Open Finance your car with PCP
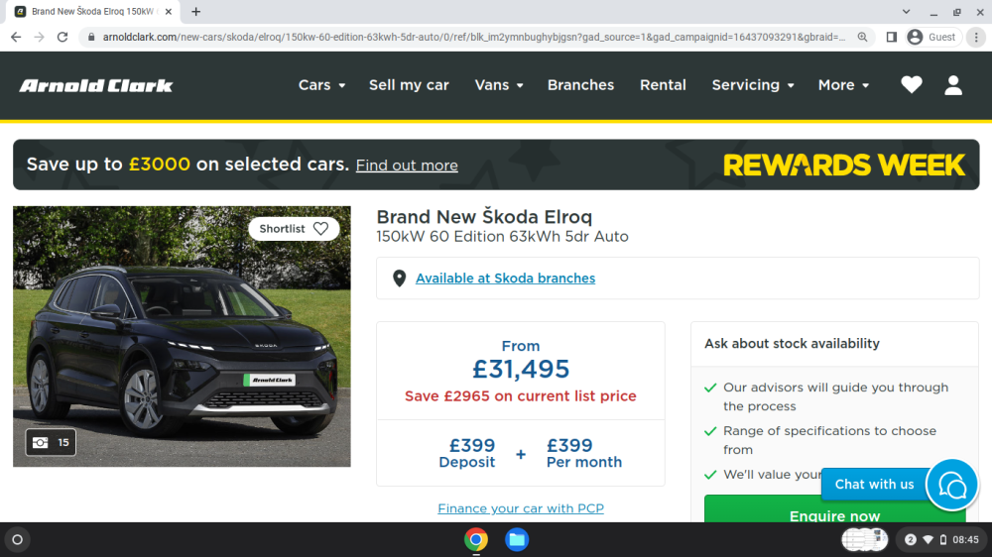This screenshot has width=992, height=557. tap(521, 508)
